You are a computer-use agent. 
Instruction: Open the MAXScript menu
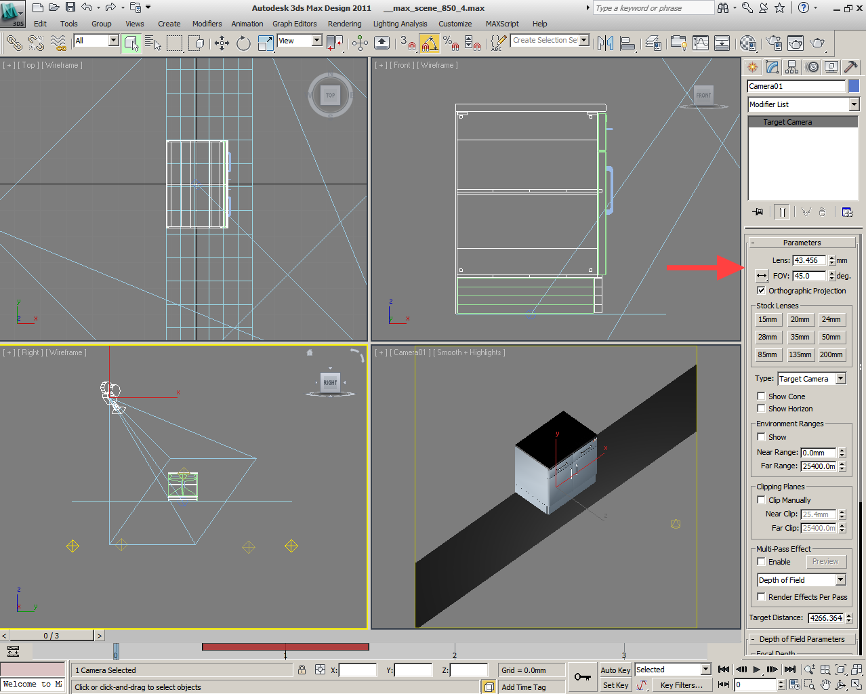click(502, 24)
